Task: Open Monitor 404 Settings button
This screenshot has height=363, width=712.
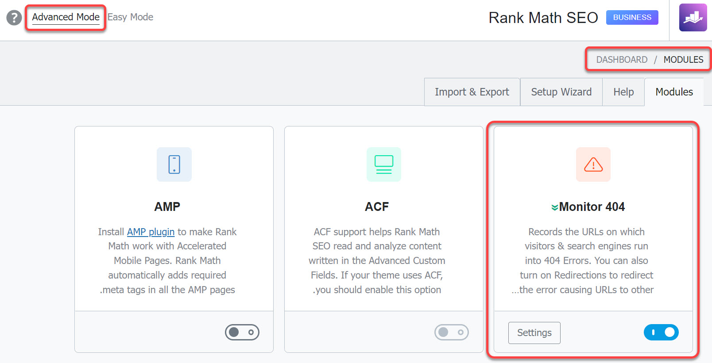Action: click(534, 332)
